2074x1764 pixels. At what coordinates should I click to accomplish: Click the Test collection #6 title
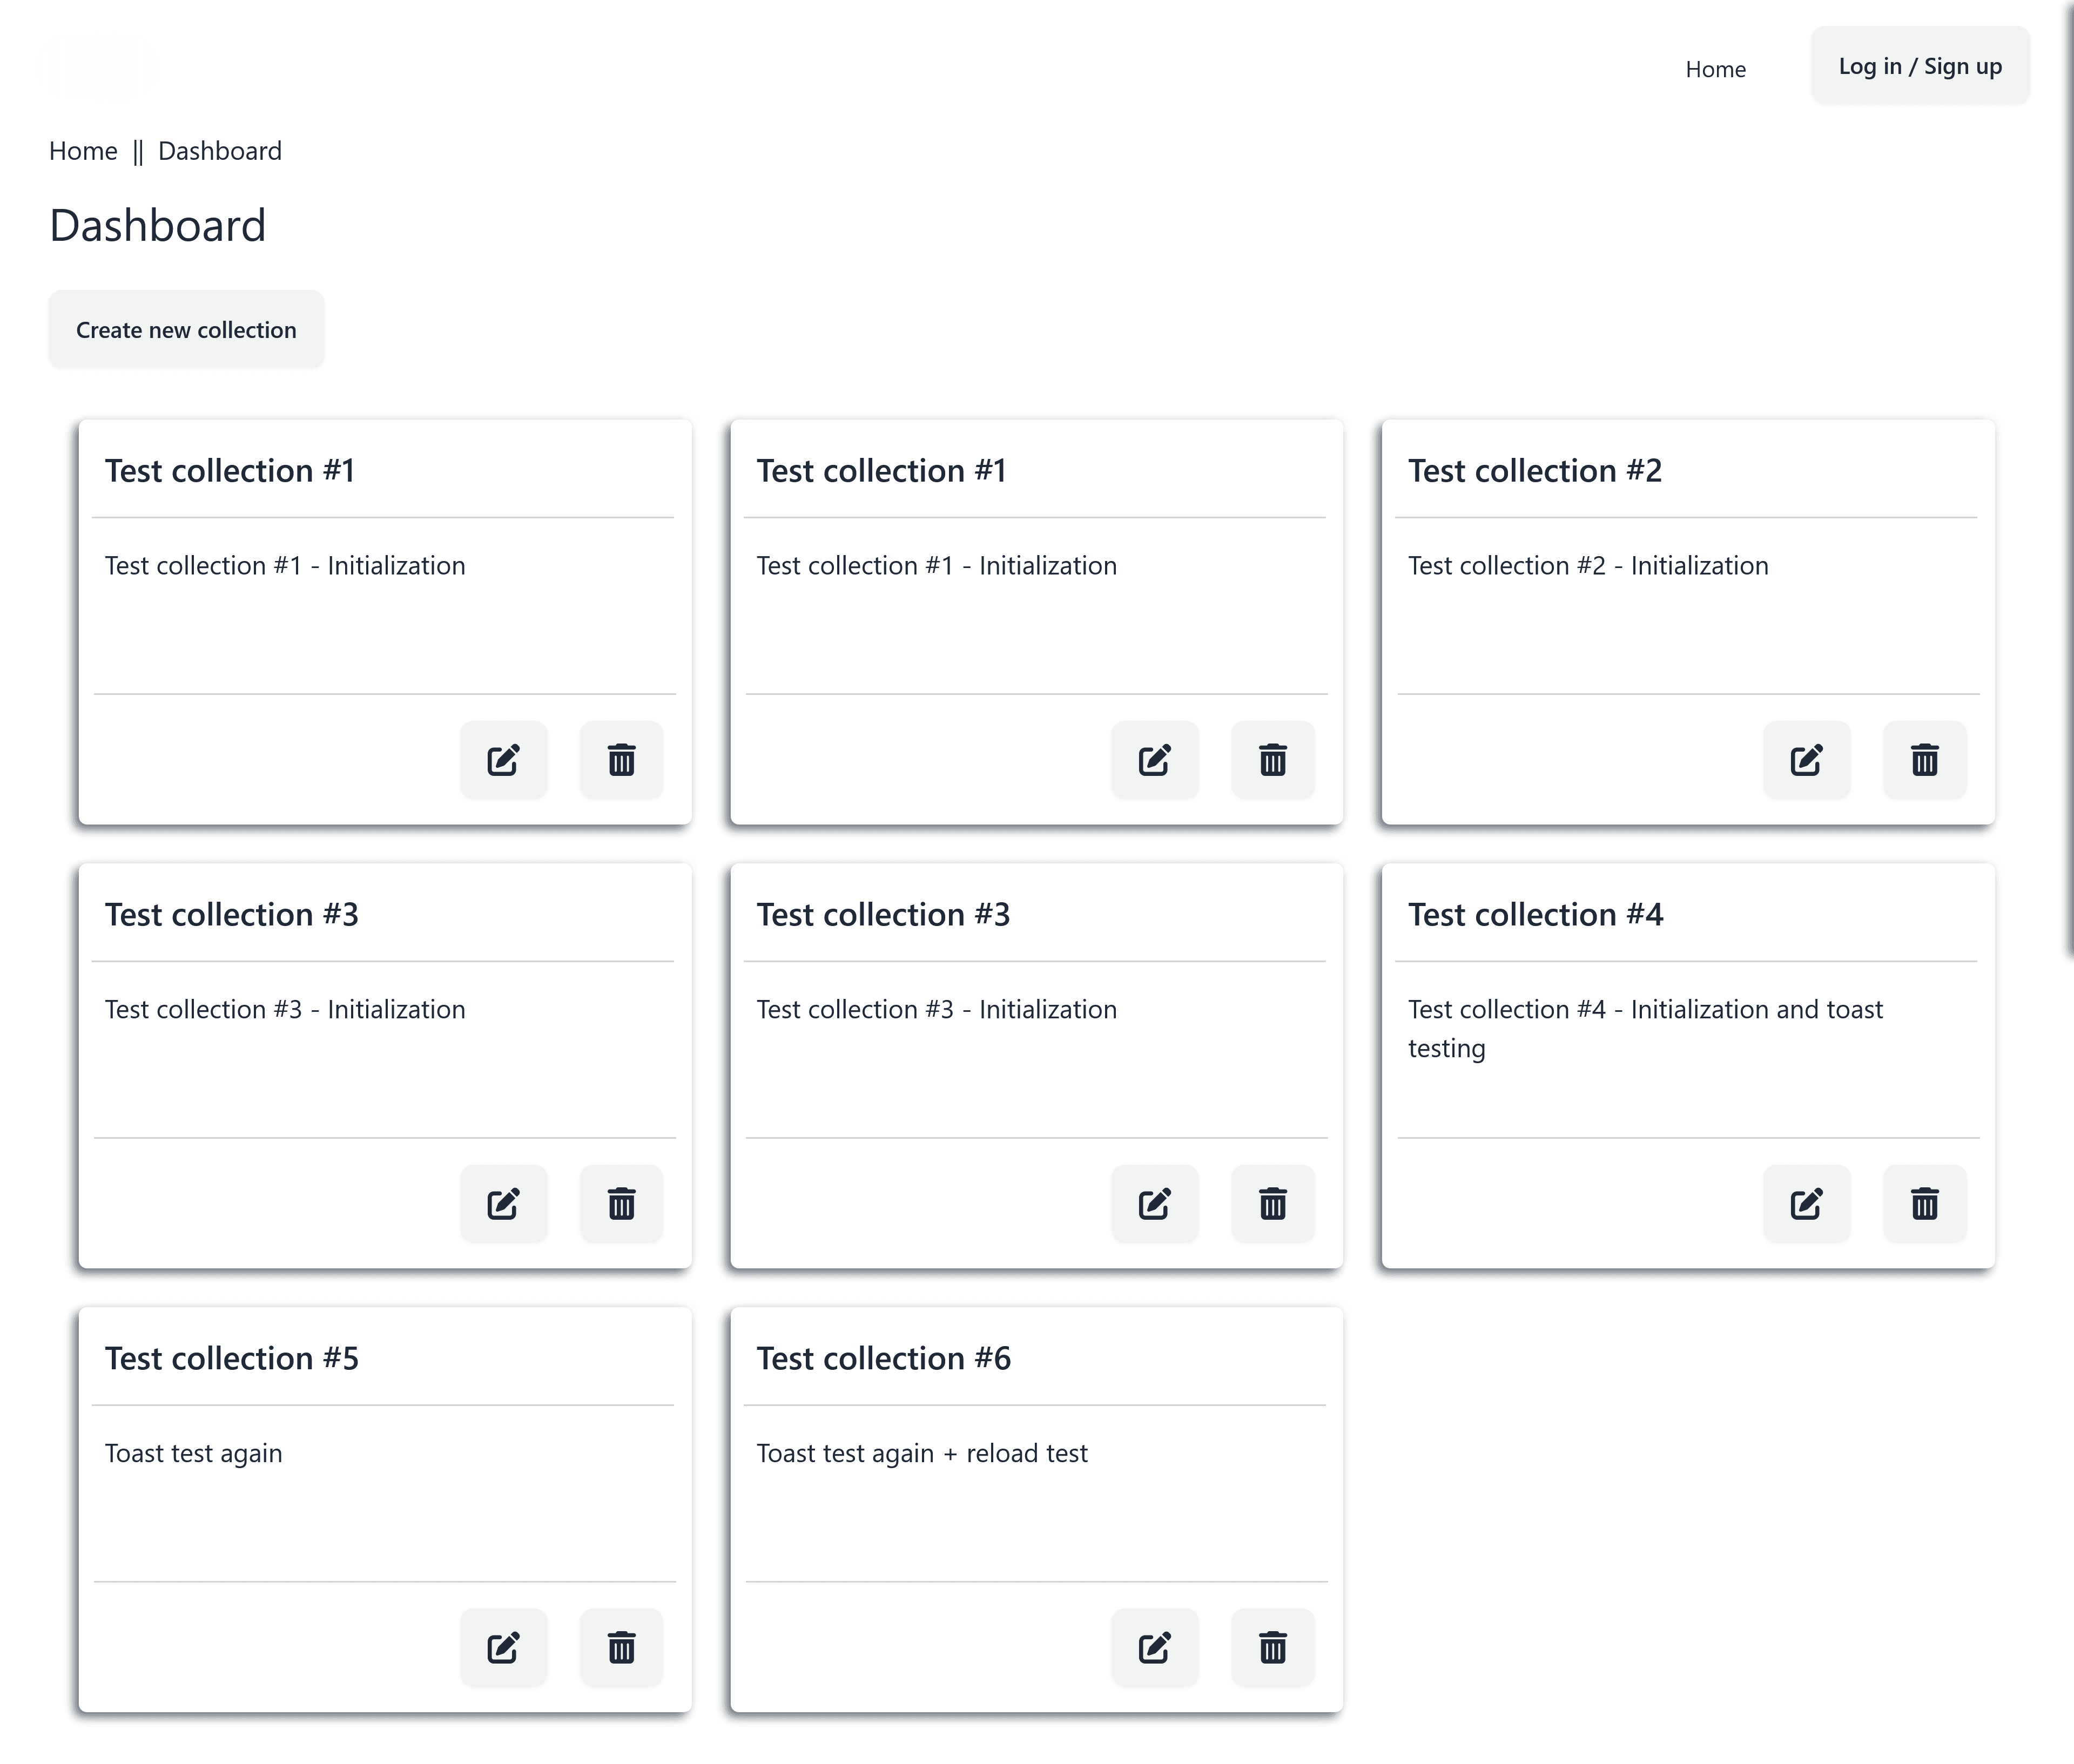(884, 1359)
